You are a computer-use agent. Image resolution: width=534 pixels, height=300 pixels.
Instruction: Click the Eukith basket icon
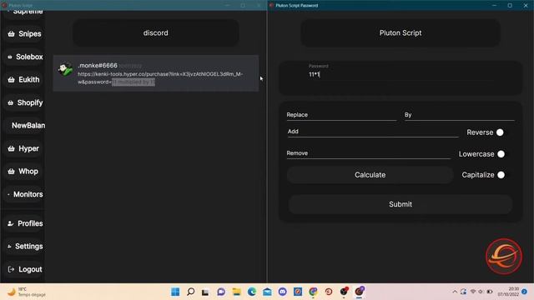point(11,80)
